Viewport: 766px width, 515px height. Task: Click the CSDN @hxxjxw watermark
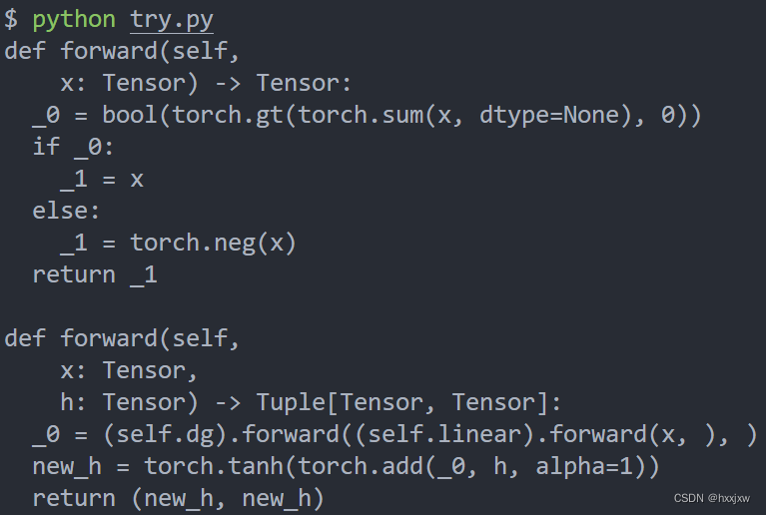pyautogui.click(x=711, y=498)
